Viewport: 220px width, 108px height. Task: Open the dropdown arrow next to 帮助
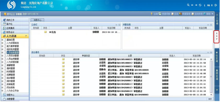click(x=212, y=14)
